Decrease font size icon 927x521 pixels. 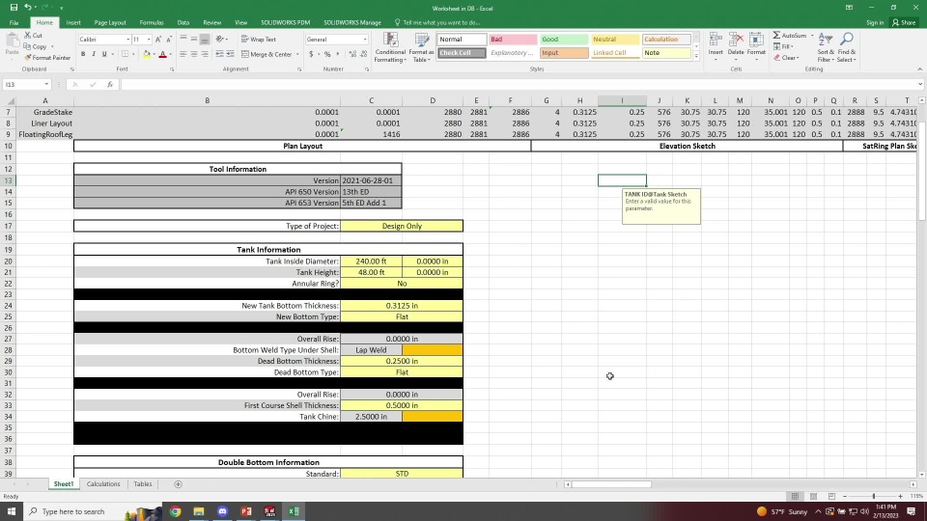(x=168, y=39)
